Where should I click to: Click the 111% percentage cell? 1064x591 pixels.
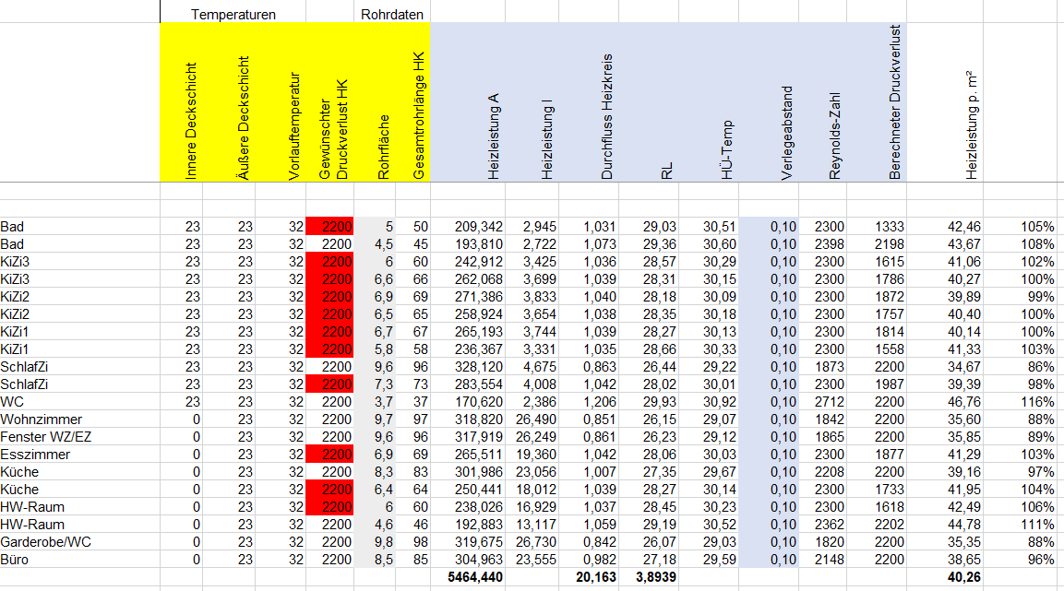(x=1037, y=525)
